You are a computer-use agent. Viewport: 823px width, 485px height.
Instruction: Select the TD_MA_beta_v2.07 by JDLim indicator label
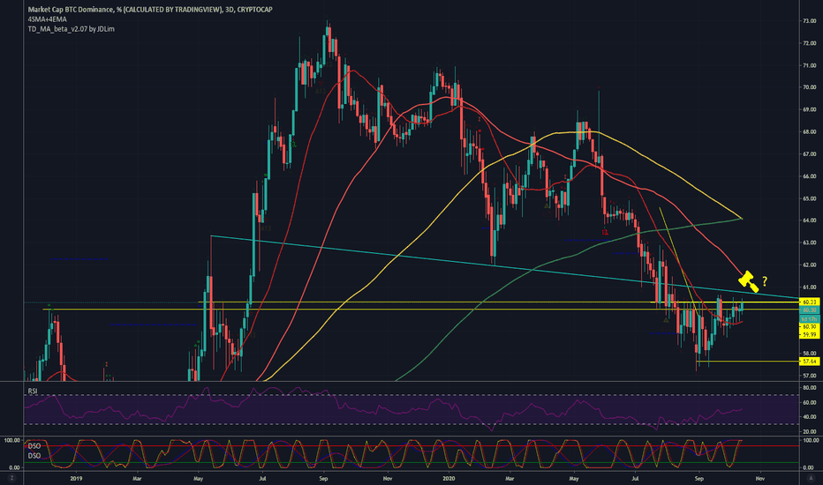coord(71,29)
